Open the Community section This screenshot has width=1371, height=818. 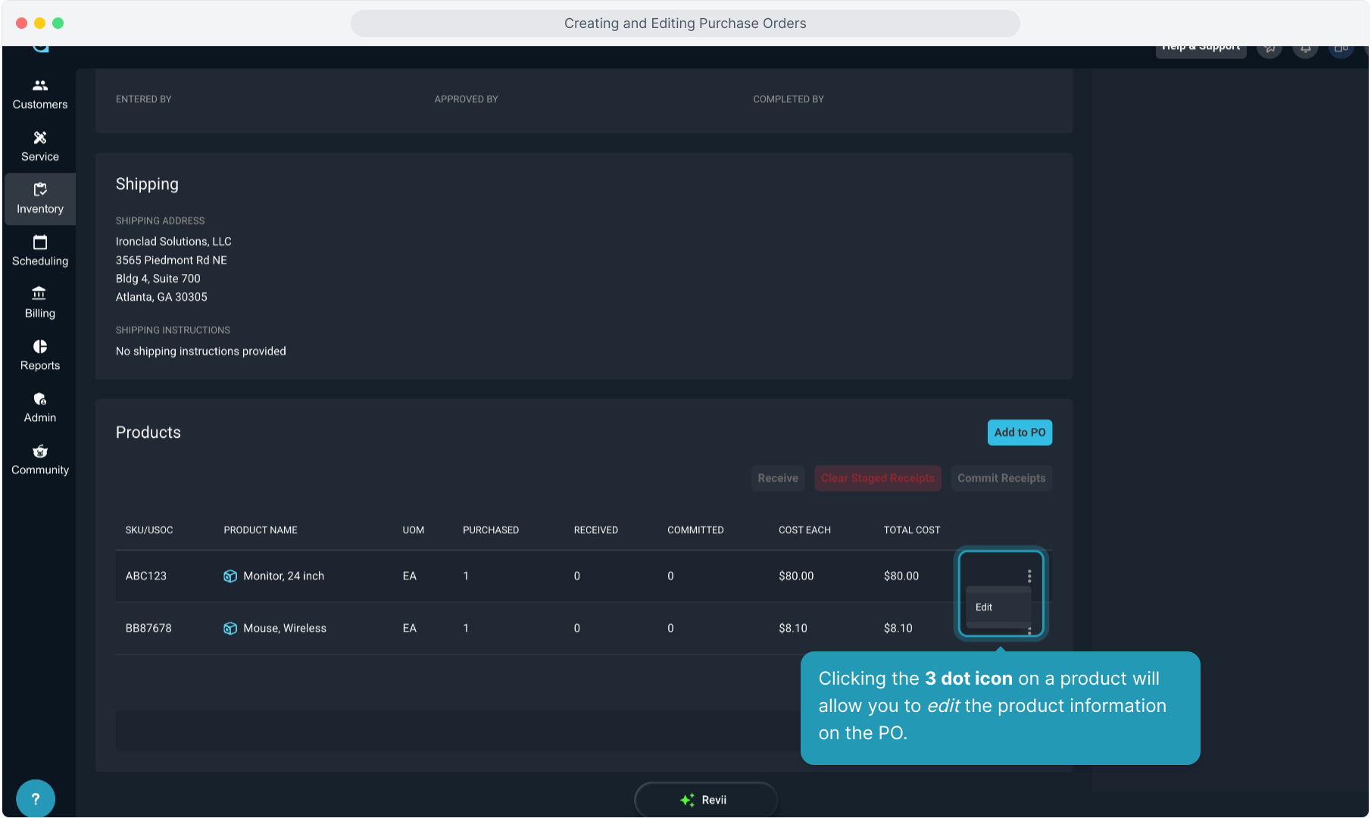39,460
